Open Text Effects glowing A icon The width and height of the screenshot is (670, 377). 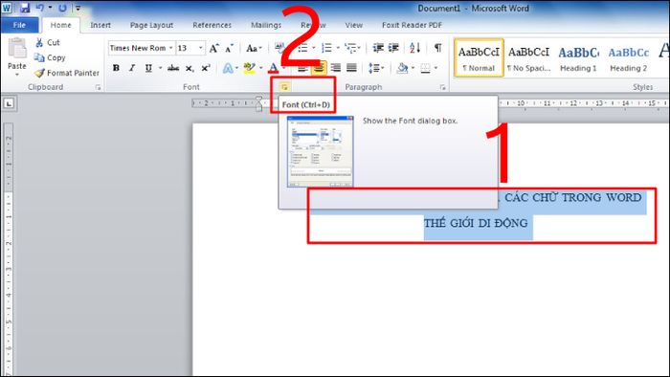(x=228, y=68)
